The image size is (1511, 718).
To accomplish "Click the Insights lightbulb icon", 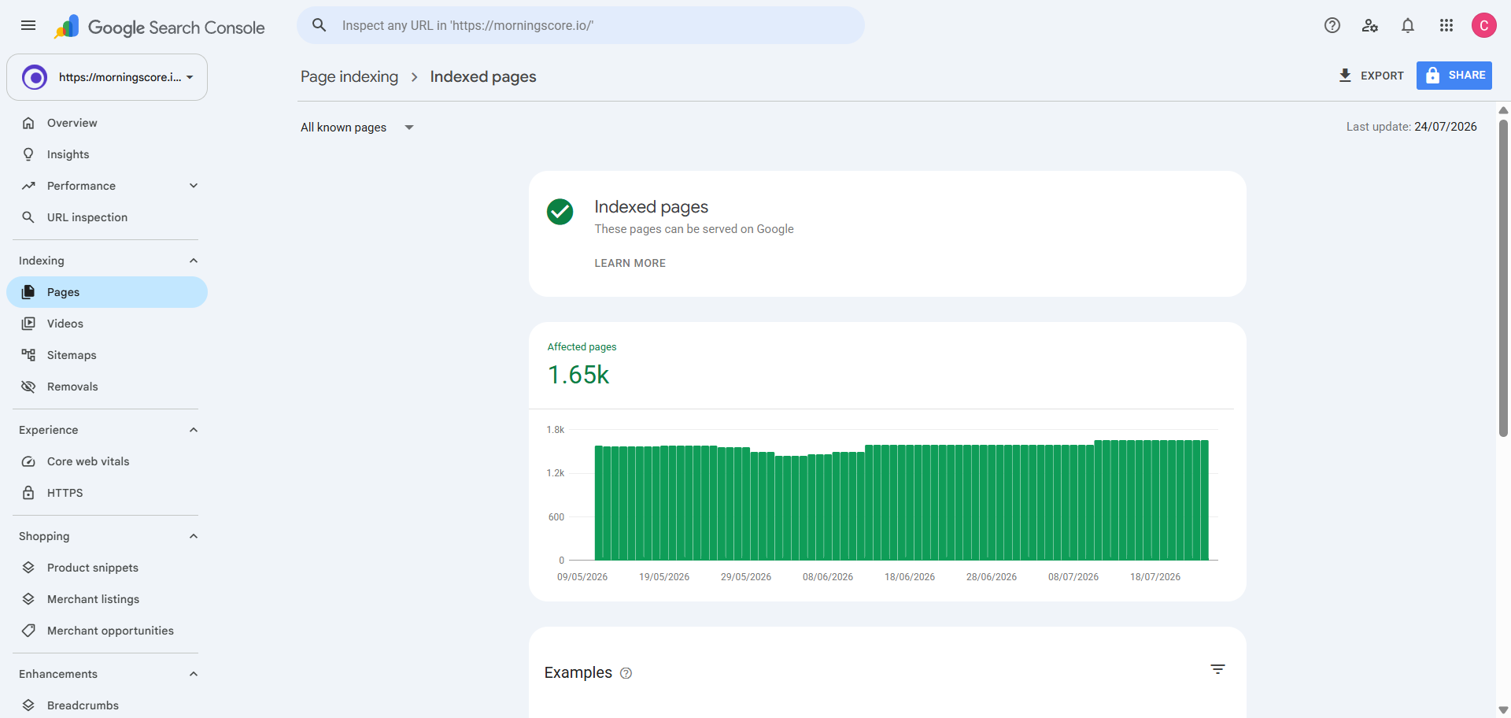I will click(x=28, y=154).
